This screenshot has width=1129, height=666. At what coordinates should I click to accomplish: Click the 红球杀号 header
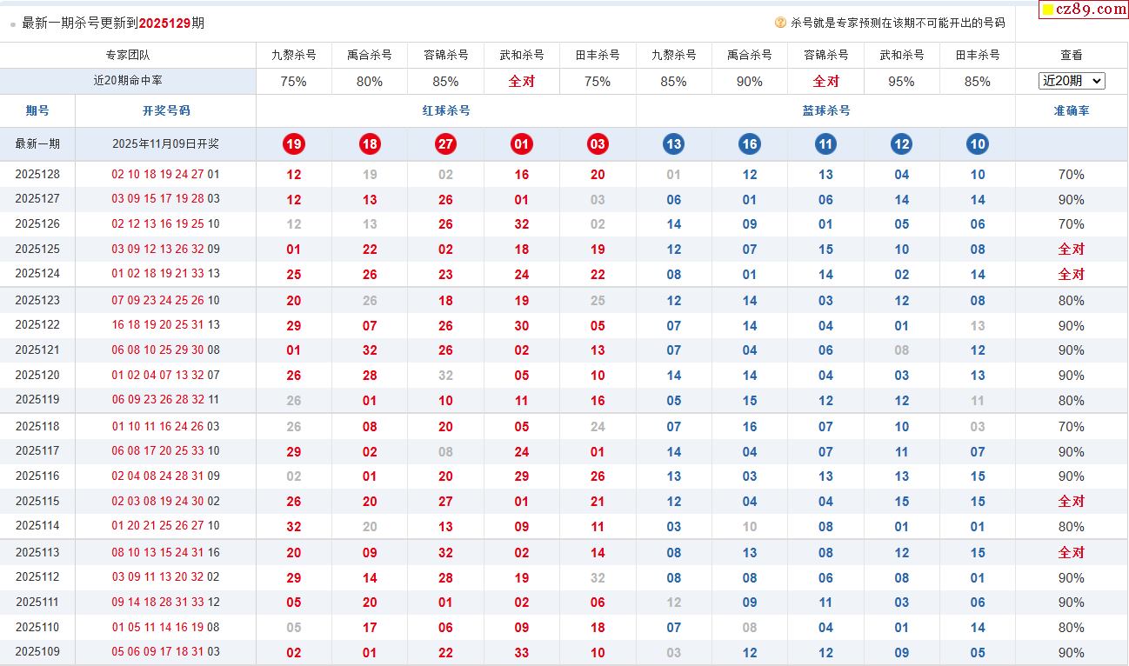[446, 110]
